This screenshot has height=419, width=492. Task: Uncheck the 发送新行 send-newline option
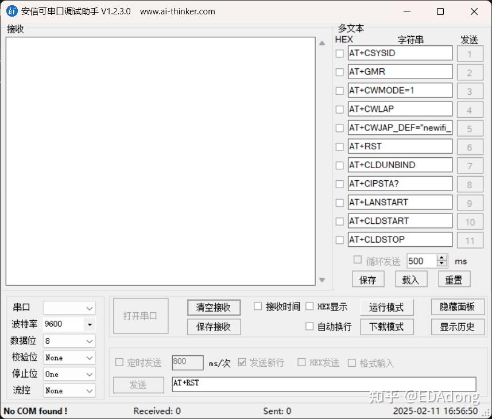(242, 362)
